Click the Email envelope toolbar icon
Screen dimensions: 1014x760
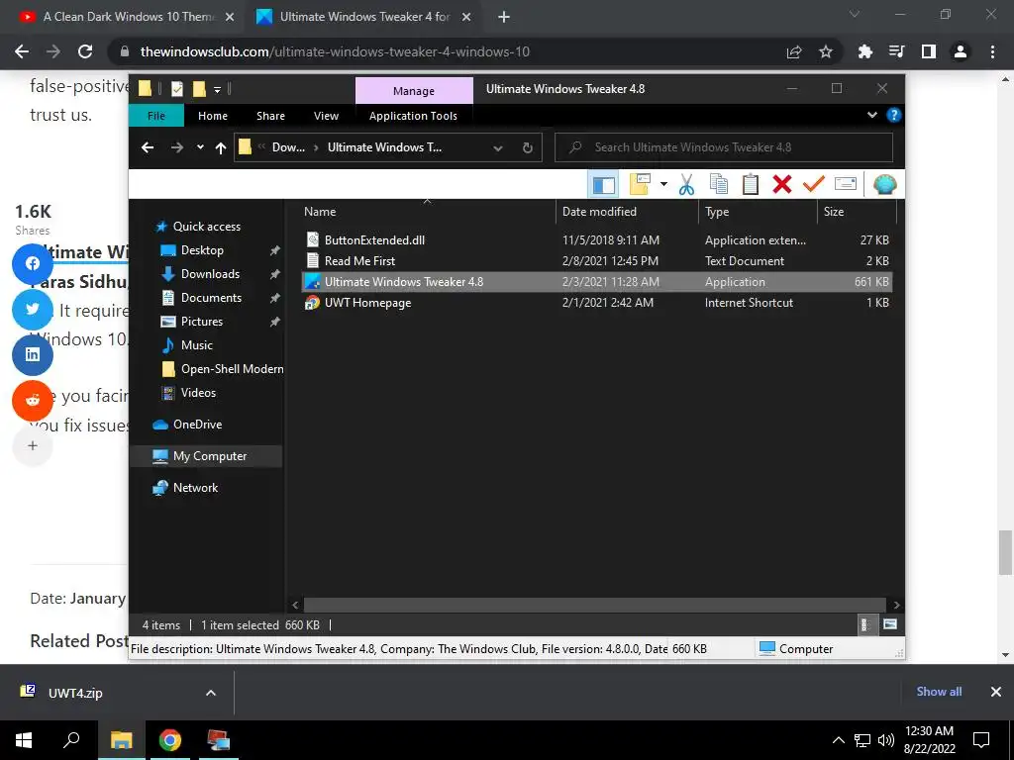tap(846, 185)
